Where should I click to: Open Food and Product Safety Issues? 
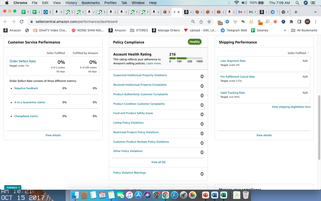point(133,113)
